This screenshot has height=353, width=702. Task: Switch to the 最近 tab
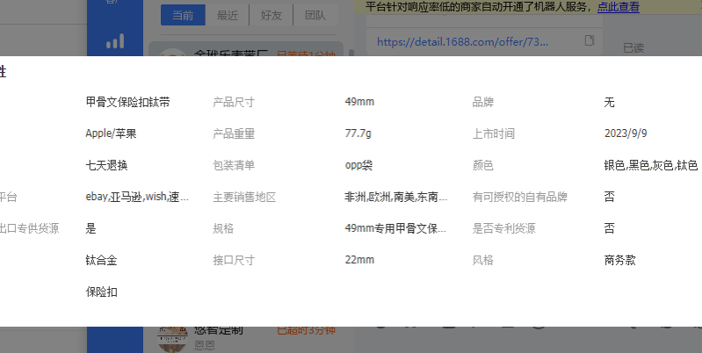coord(228,15)
